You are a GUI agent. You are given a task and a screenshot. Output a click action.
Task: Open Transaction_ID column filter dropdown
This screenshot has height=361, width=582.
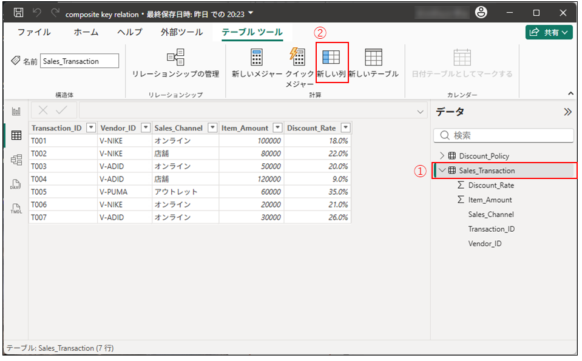point(91,128)
